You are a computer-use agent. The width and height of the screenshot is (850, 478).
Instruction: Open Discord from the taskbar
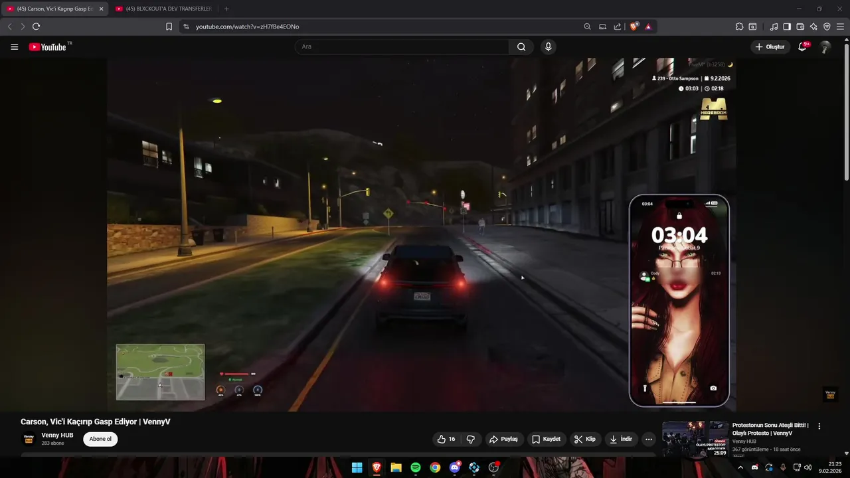pyautogui.click(x=455, y=467)
